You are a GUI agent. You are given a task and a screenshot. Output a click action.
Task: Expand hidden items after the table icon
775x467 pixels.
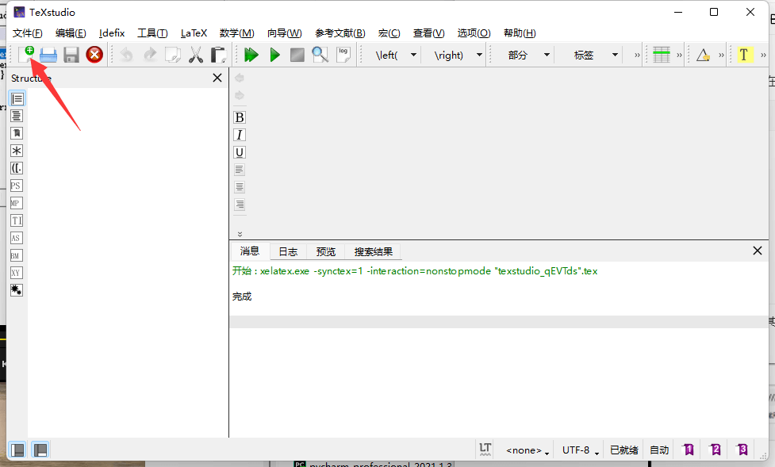click(x=679, y=56)
